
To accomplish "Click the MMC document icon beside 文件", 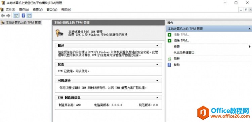I will (2, 9).
